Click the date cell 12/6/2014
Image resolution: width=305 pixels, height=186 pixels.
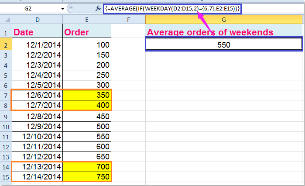pos(37,95)
